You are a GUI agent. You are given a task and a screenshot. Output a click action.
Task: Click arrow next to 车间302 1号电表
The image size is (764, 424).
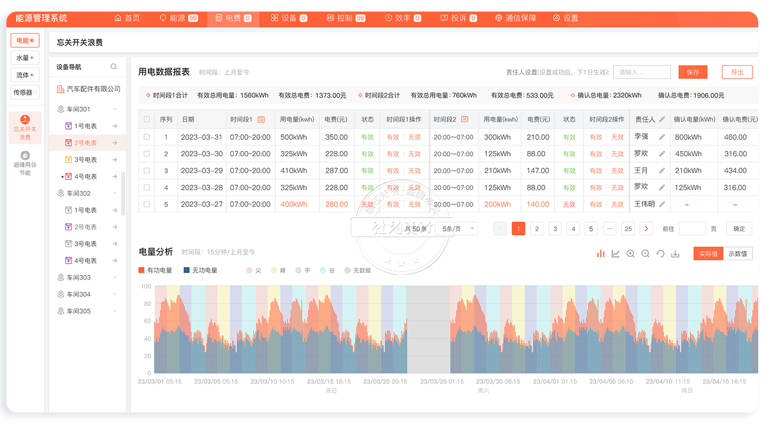(x=115, y=210)
